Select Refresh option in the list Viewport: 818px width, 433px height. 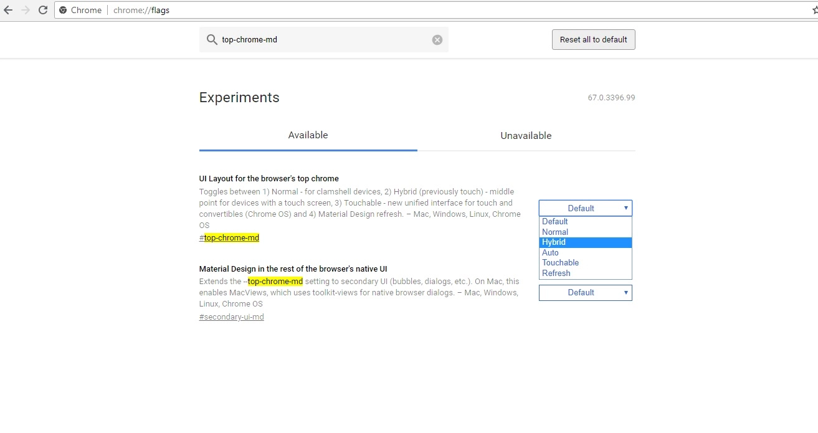585,273
